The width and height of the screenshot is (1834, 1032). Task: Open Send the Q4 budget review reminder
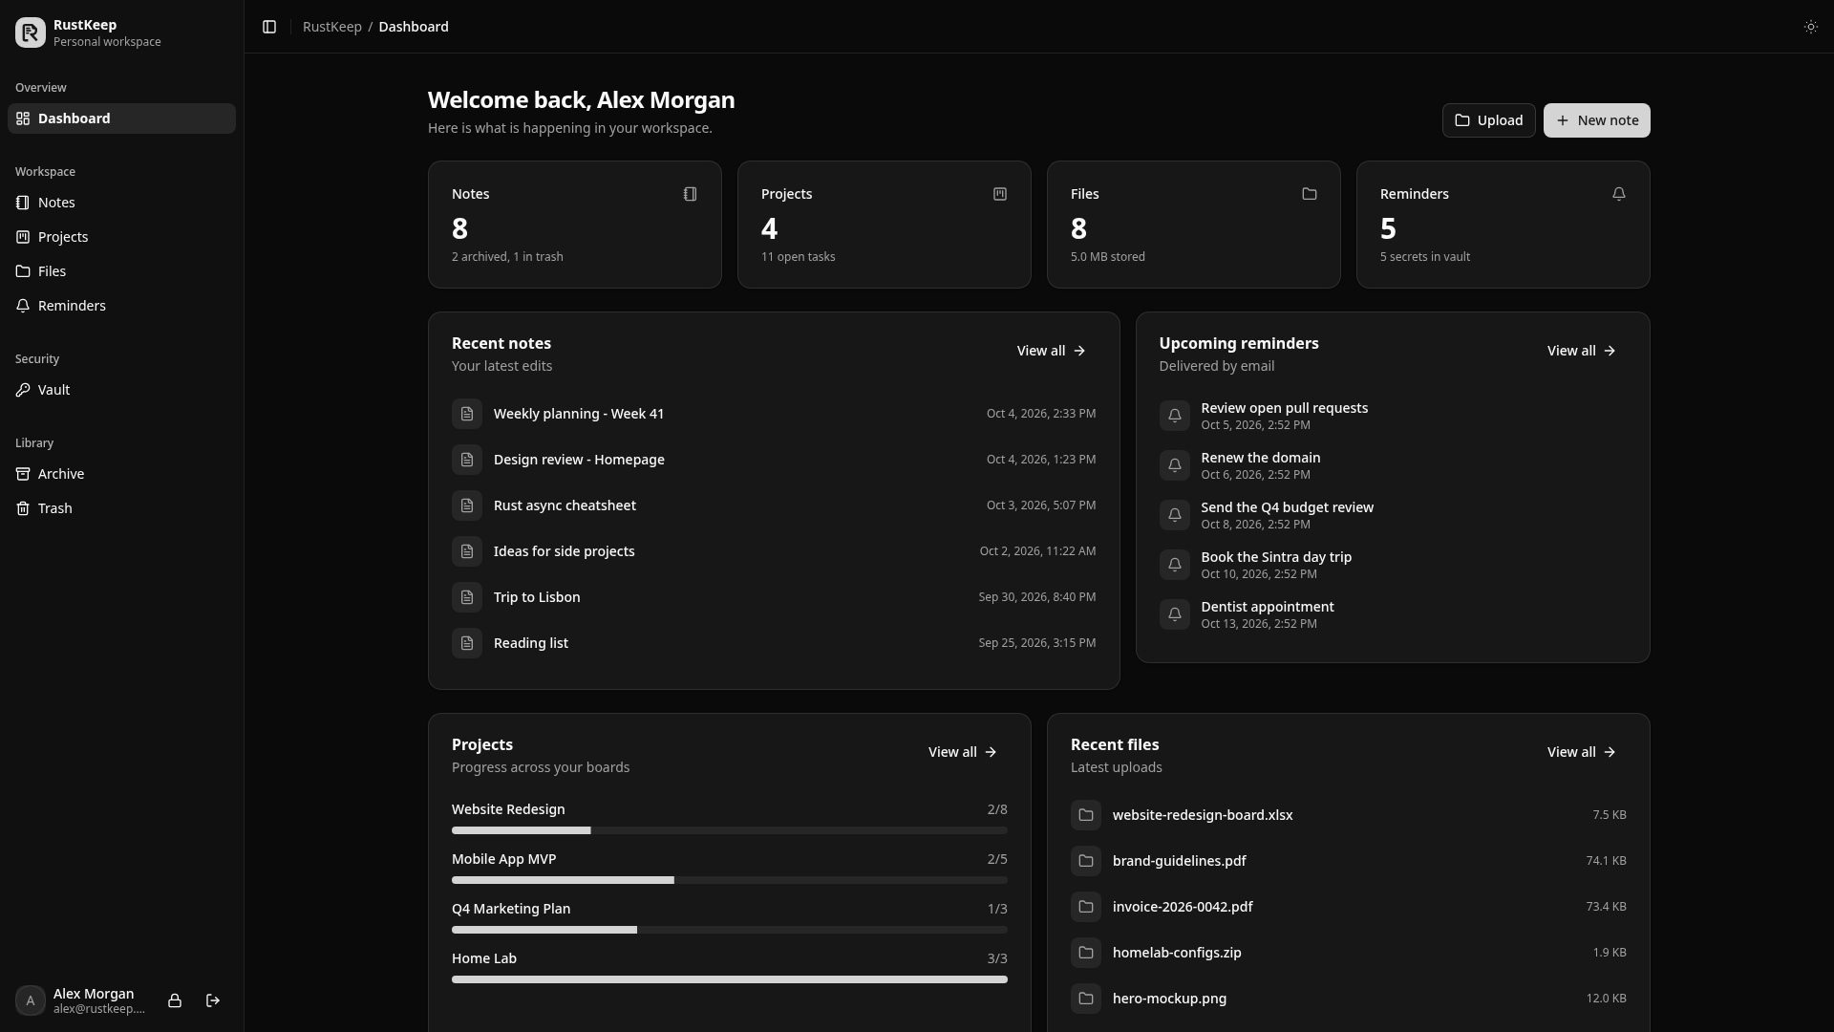[x=1393, y=515]
